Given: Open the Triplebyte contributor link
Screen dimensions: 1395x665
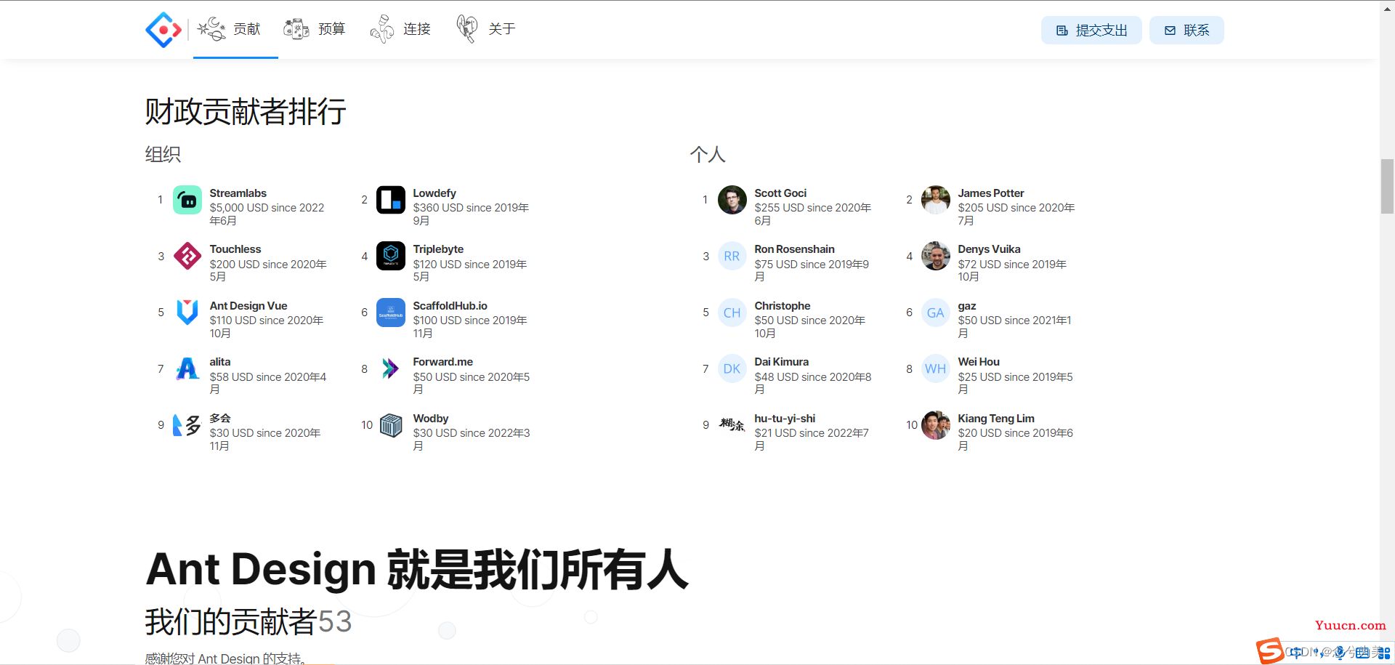Looking at the screenshot, I should (438, 249).
